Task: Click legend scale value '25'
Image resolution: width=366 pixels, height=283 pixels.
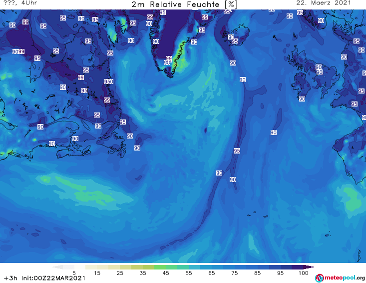Action: point(120,273)
